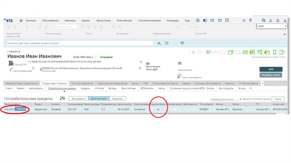Viewport: 291px width, 163px height.
Task: Click the green ПОД ФТ icon
Action: click(208, 52)
